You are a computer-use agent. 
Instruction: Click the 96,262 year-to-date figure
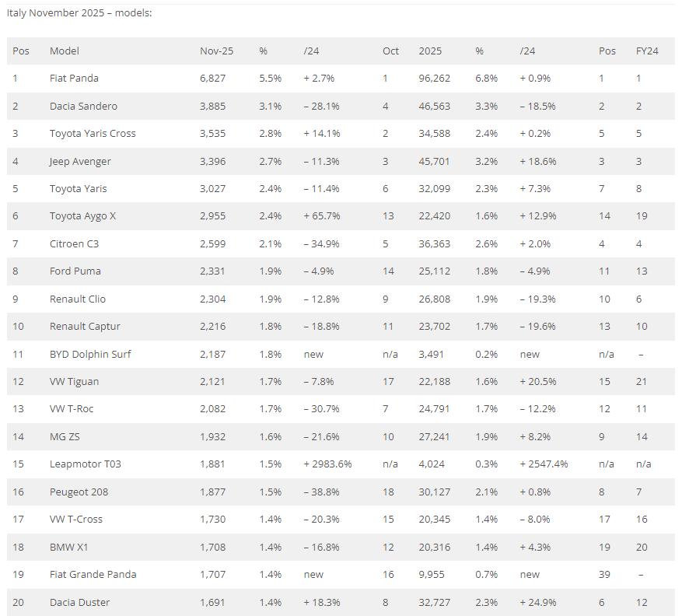point(435,78)
